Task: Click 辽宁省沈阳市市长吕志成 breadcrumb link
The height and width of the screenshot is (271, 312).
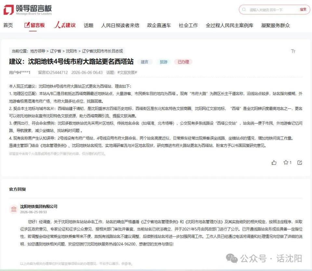Action: [102, 51]
